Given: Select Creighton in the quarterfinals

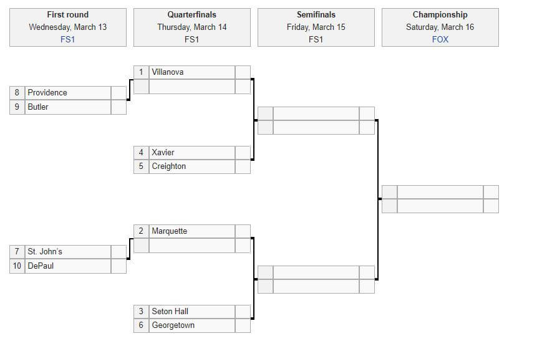Looking at the screenshot, I should pos(169,166).
